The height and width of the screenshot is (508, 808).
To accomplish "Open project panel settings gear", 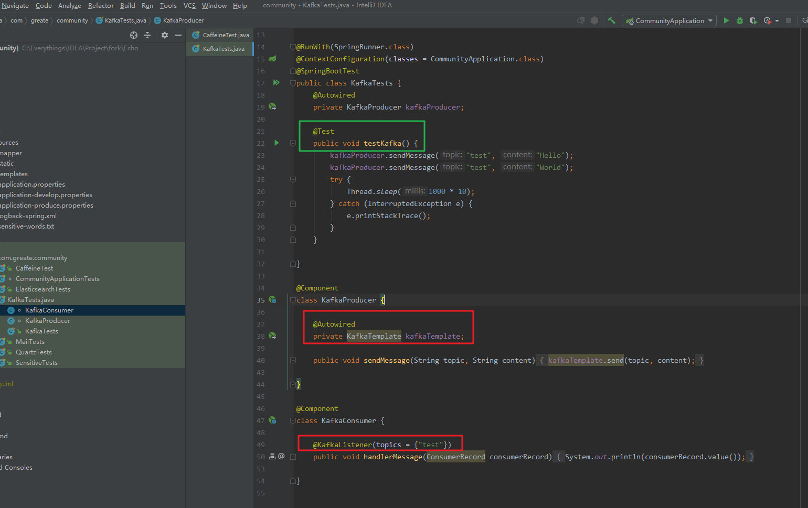I will 165,35.
